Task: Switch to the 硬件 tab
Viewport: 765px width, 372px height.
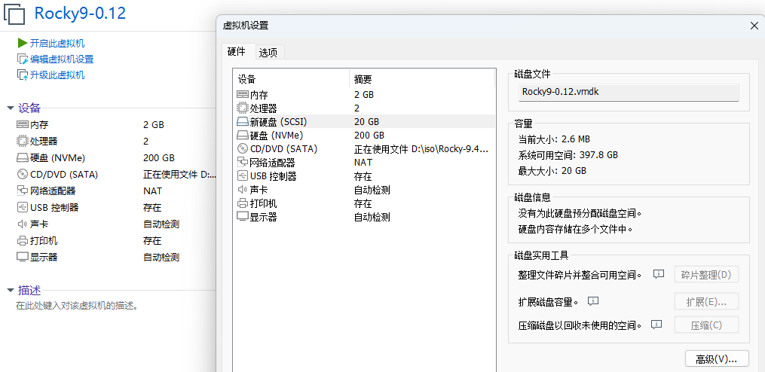Action: (x=237, y=52)
